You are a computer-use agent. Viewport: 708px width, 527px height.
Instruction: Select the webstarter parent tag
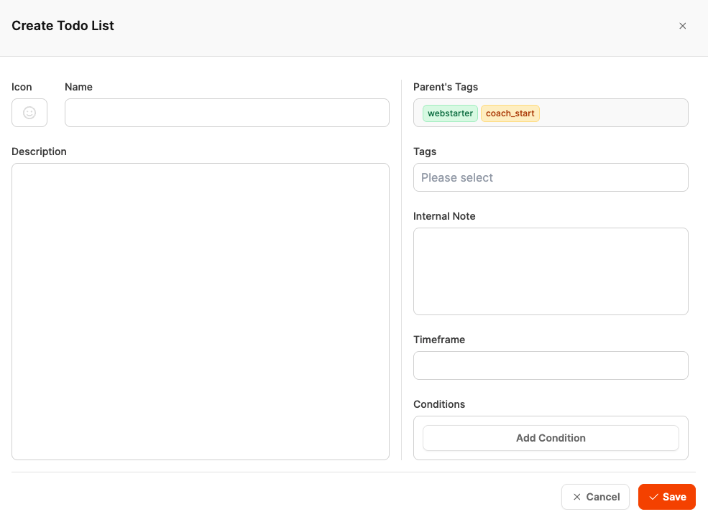pyautogui.click(x=450, y=113)
